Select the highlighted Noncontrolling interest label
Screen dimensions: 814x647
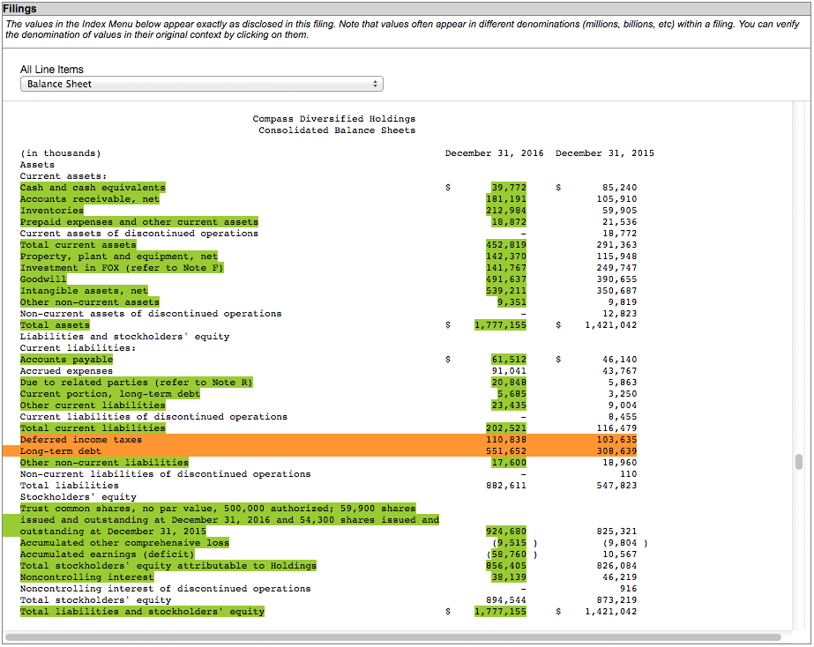(87, 577)
